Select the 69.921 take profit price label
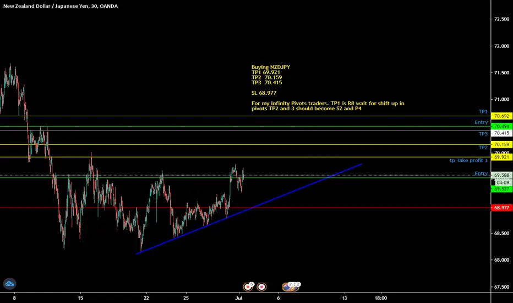Image resolution: width=513 pixels, height=303 pixels. click(501, 157)
